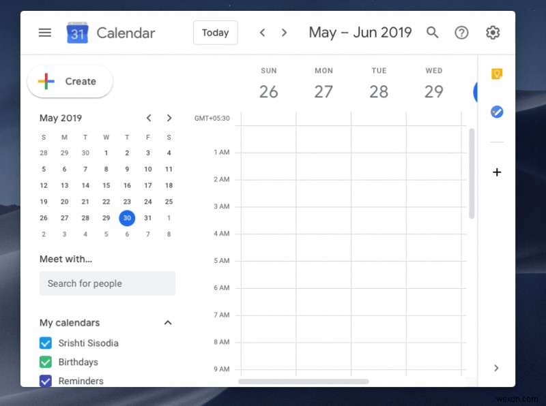The height and width of the screenshot is (406, 546).
Task: Click the Monday 2 AM time slot
Action: [x=324, y=193]
